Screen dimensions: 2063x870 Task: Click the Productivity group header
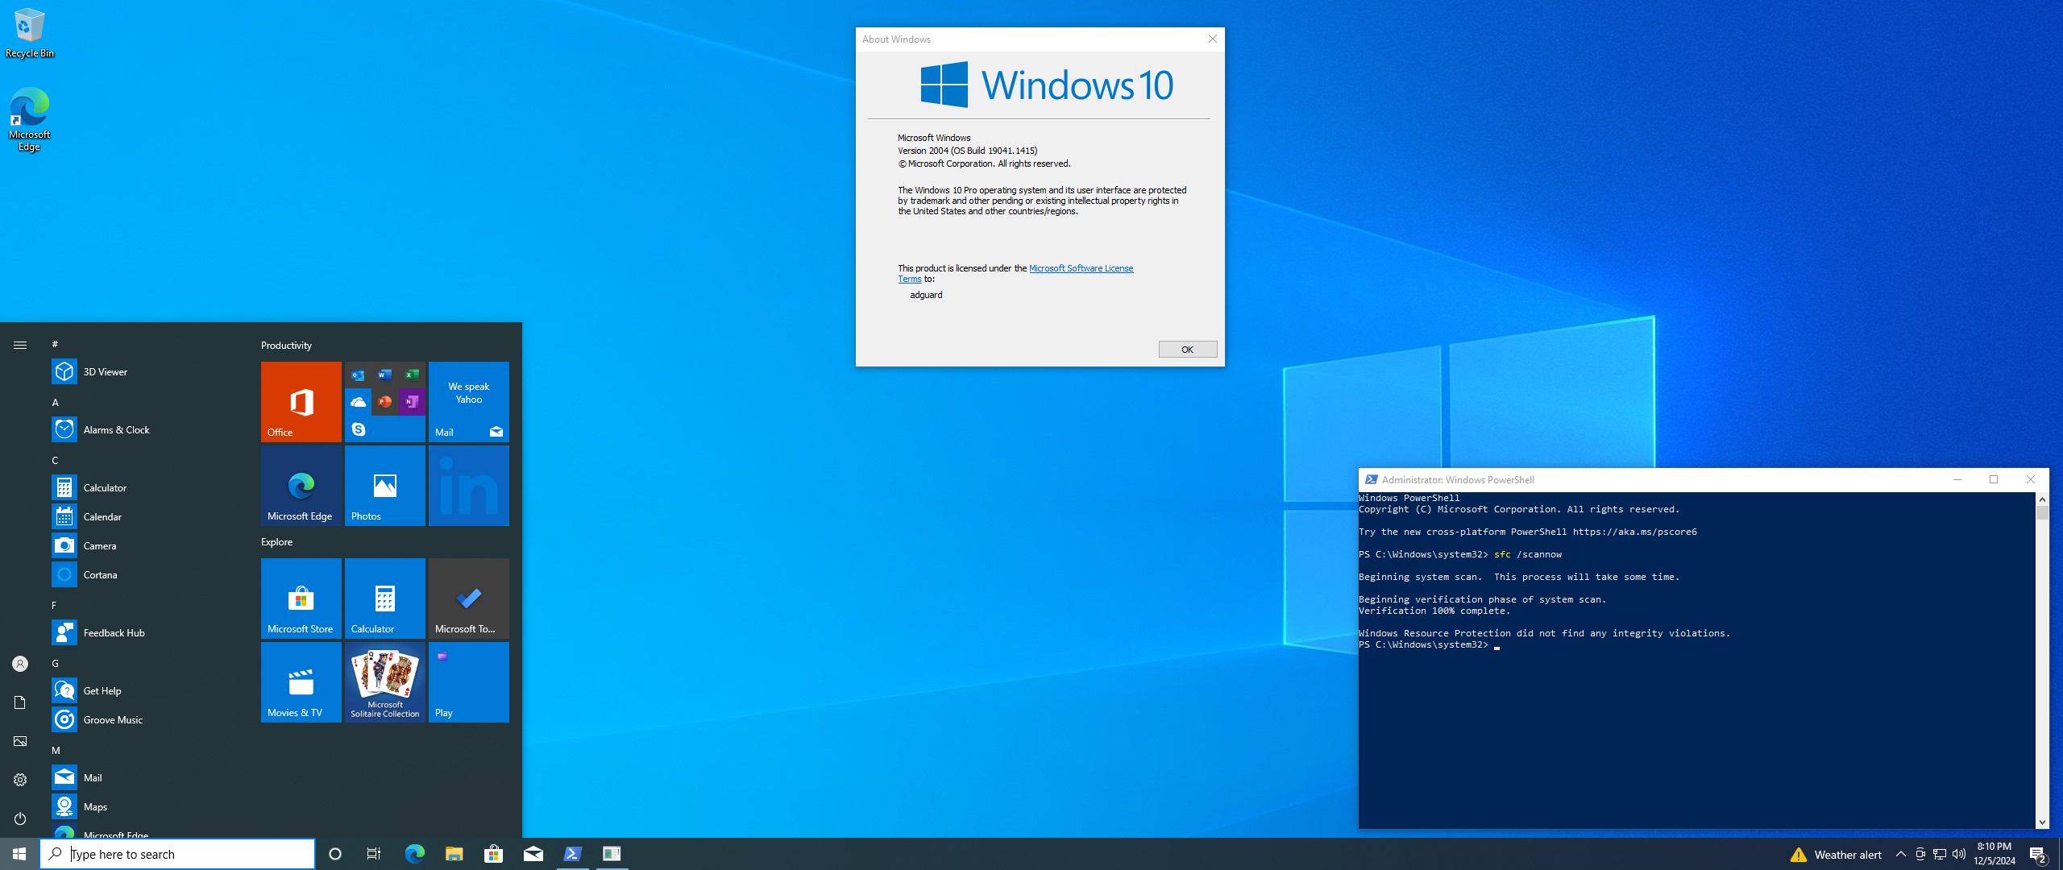[x=286, y=346]
